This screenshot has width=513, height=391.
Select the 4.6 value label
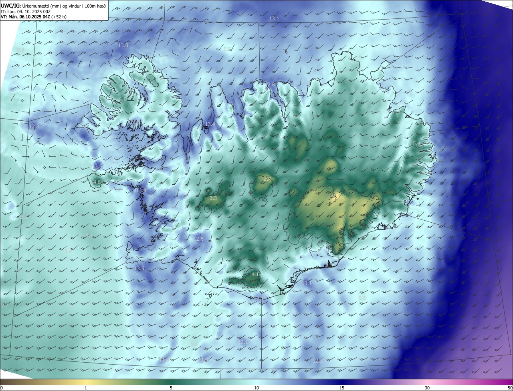tap(97, 182)
